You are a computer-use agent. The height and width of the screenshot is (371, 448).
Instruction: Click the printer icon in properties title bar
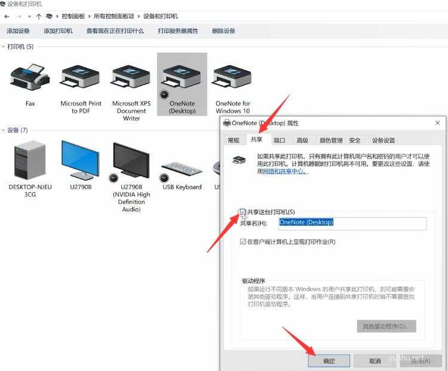pos(227,123)
